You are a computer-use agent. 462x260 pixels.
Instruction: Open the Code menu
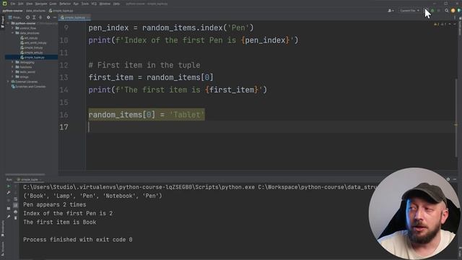pyautogui.click(x=53, y=4)
